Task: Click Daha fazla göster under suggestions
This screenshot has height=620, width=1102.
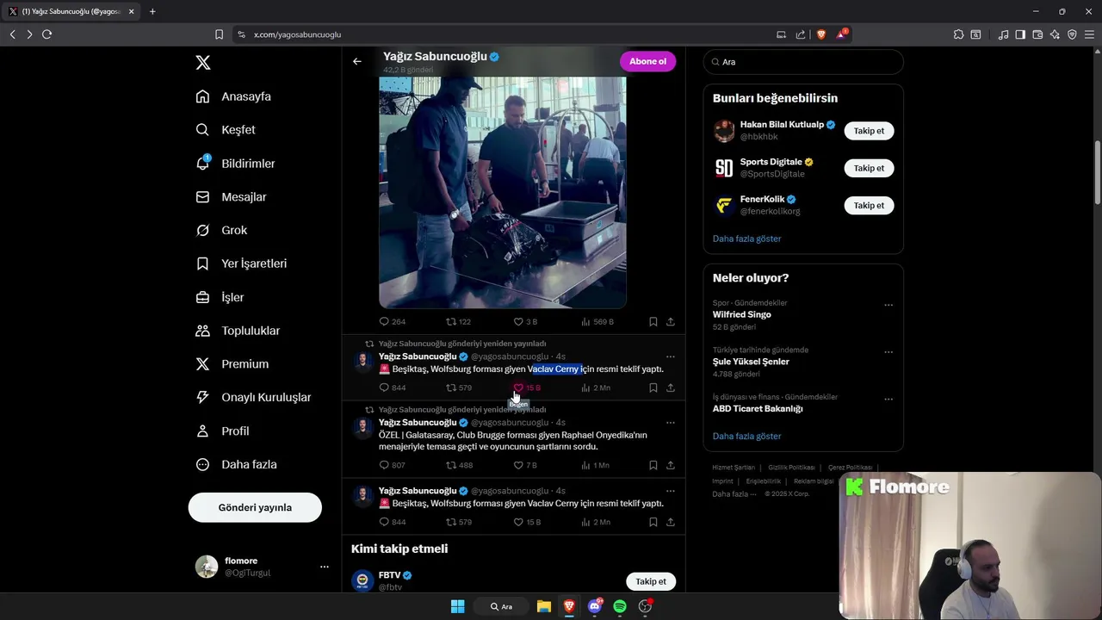Action: pos(746,239)
